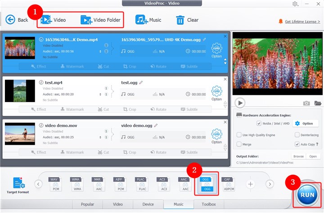The width and height of the screenshot is (324, 213).
Task: Open Watermark for test.mp4
Action: 72,109
